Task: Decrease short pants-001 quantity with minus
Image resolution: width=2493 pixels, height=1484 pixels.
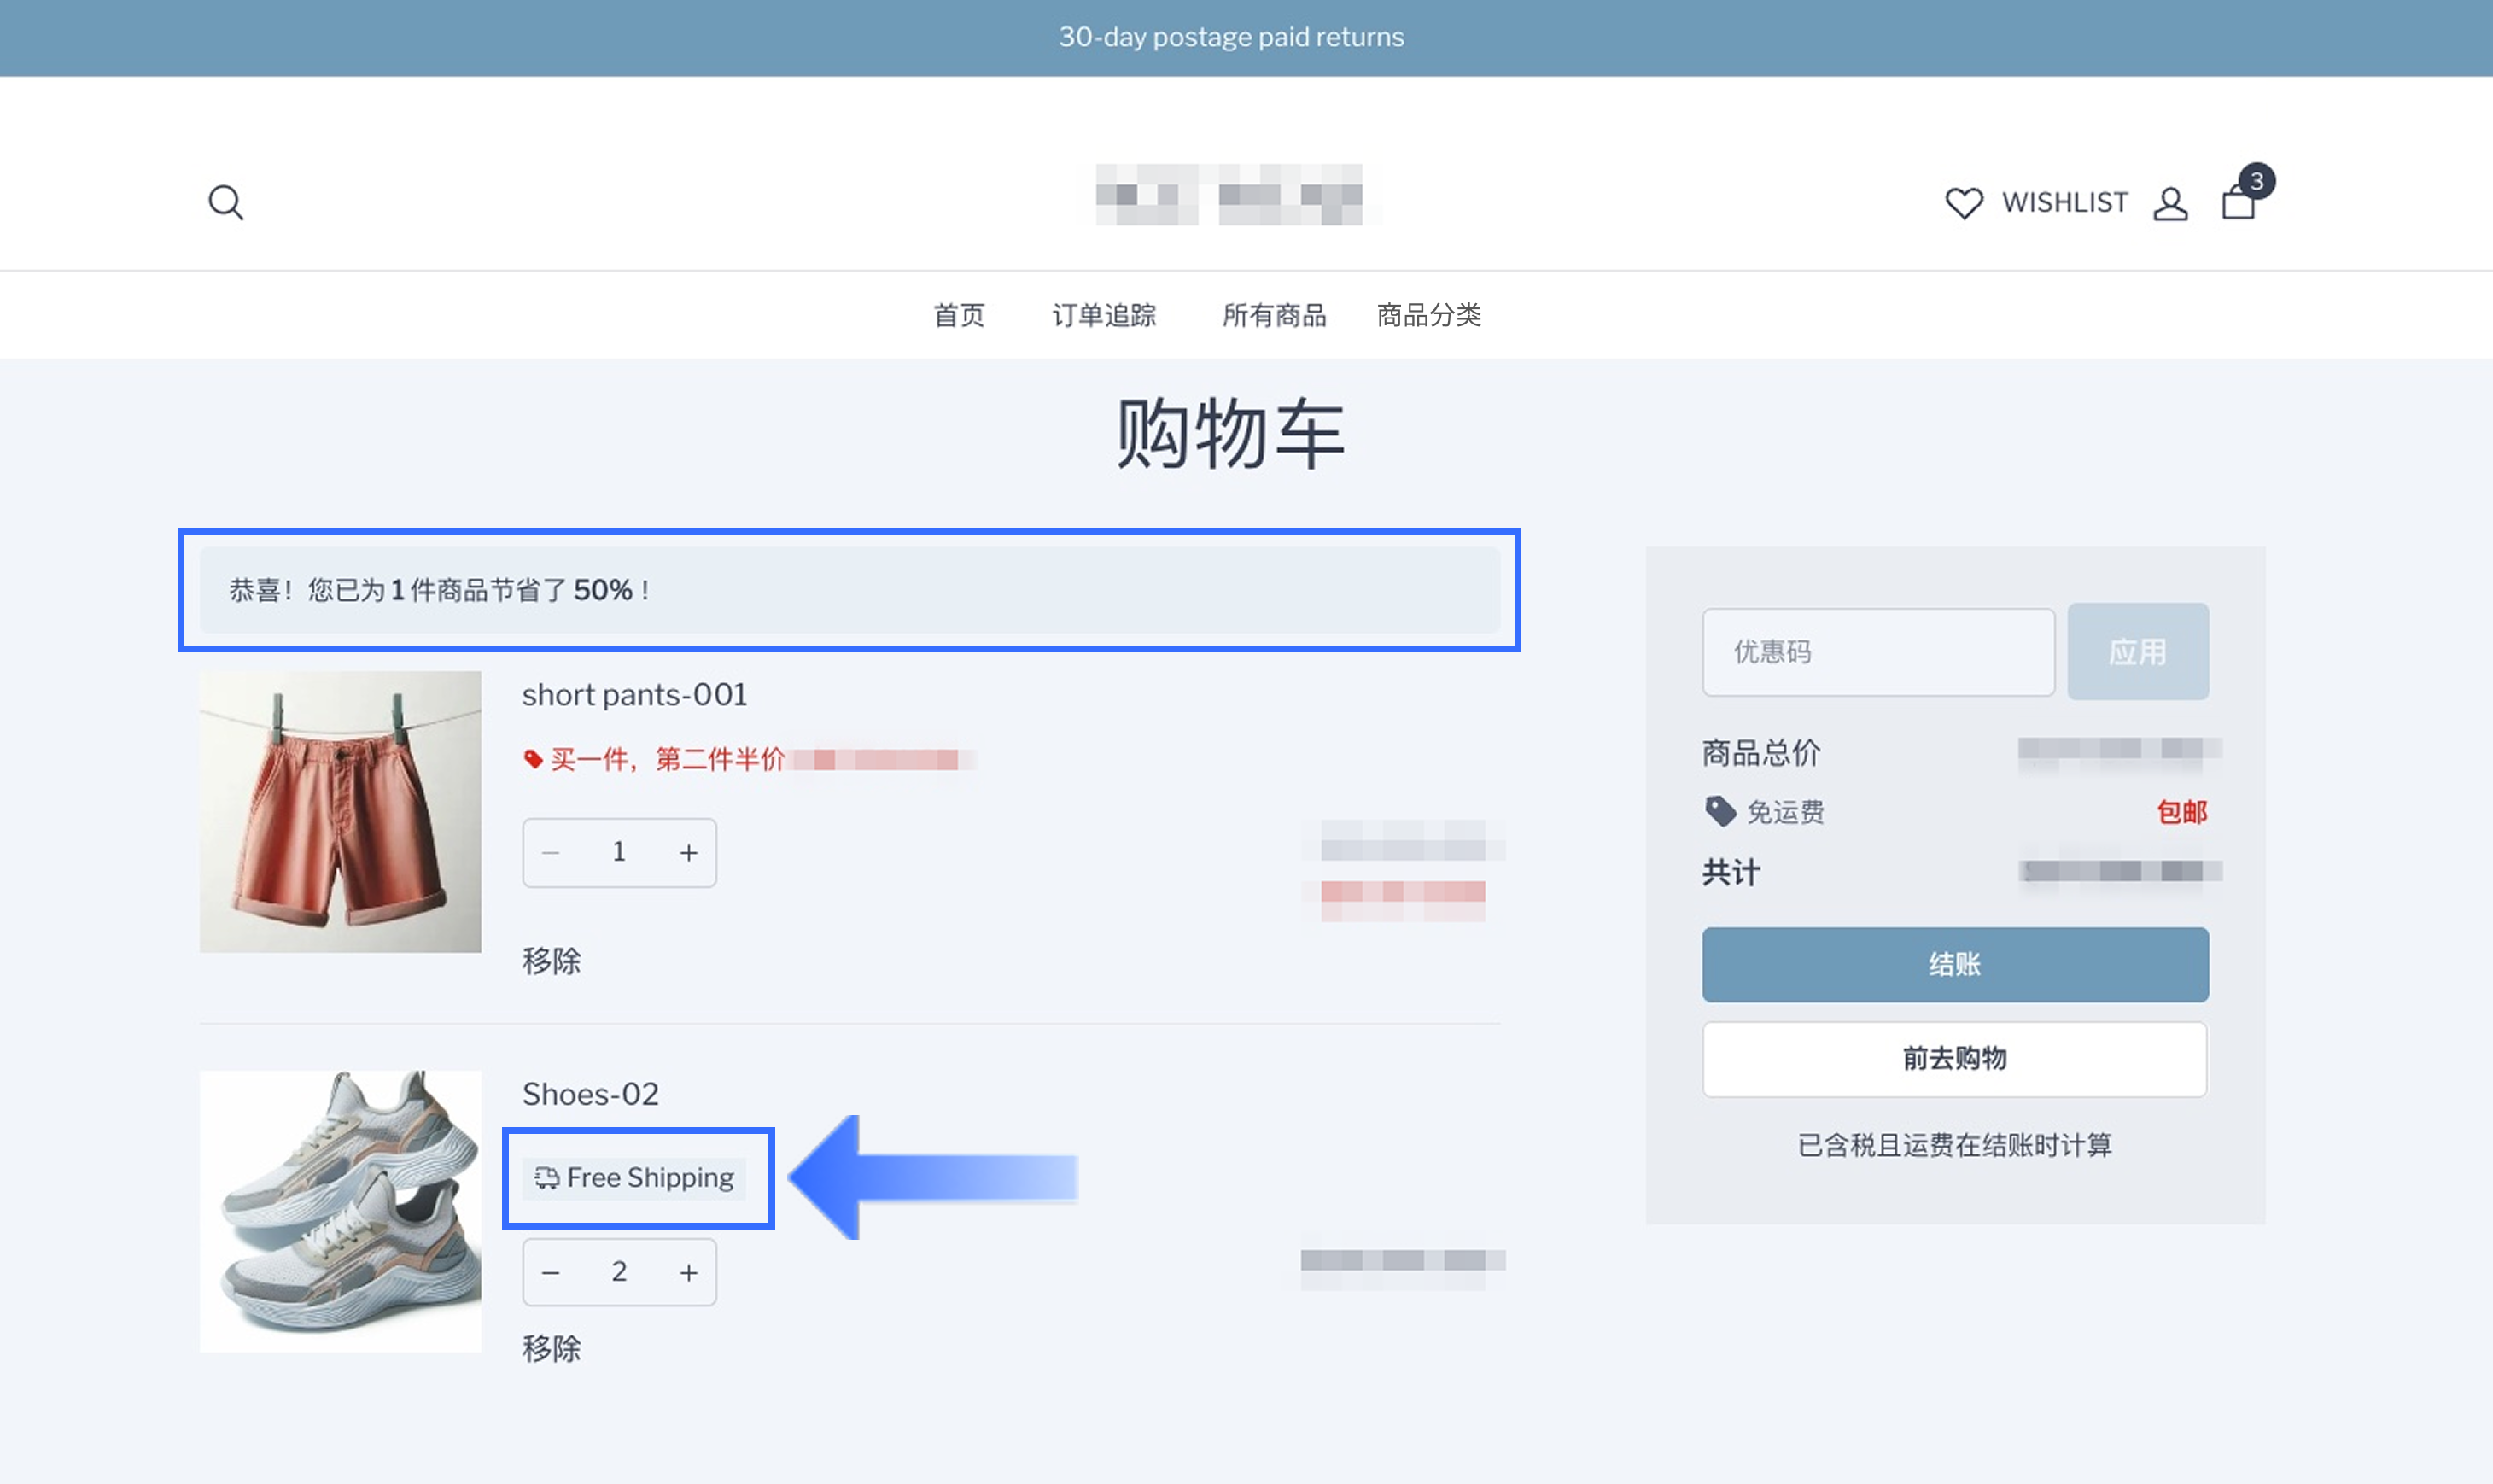Action: click(550, 853)
